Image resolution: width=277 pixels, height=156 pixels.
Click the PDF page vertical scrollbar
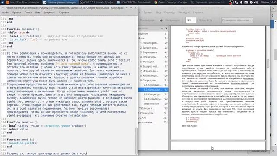[x=268, y=63]
